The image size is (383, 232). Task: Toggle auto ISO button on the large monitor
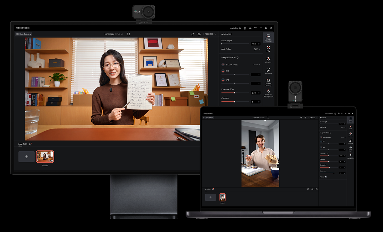pyautogui.click(x=223, y=71)
